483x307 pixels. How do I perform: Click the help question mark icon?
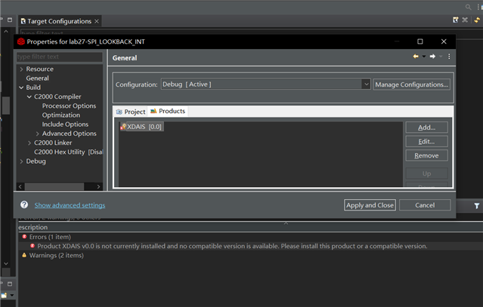[x=24, y=204]
